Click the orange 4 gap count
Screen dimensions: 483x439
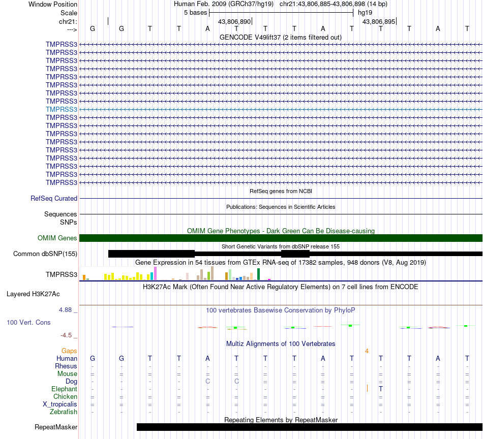(x=367, y=351)
